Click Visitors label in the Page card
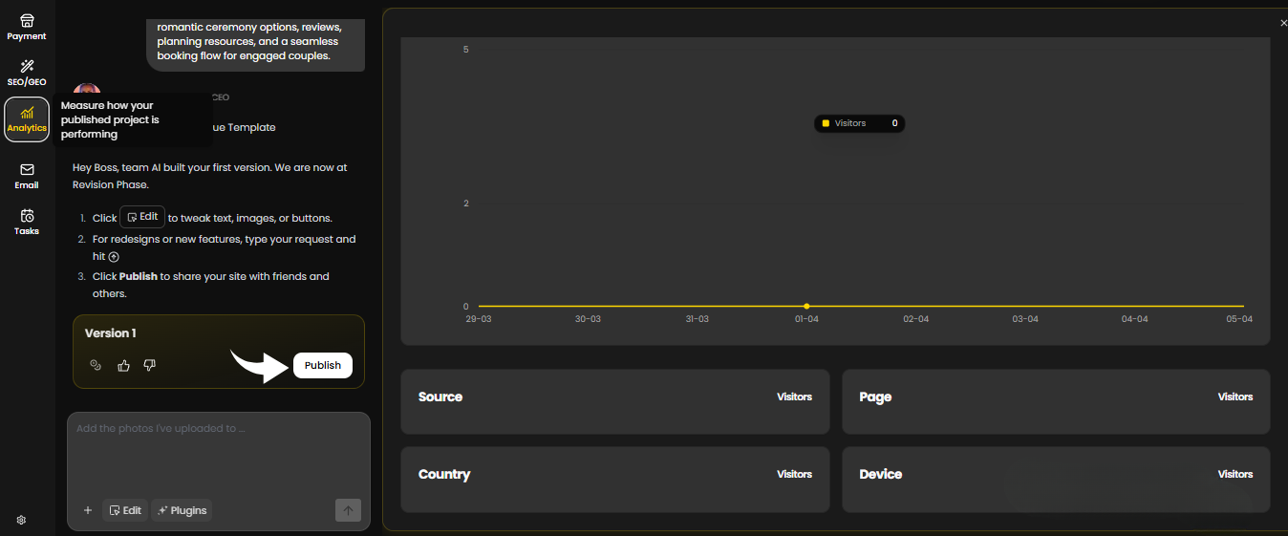 pos(1234,397)
